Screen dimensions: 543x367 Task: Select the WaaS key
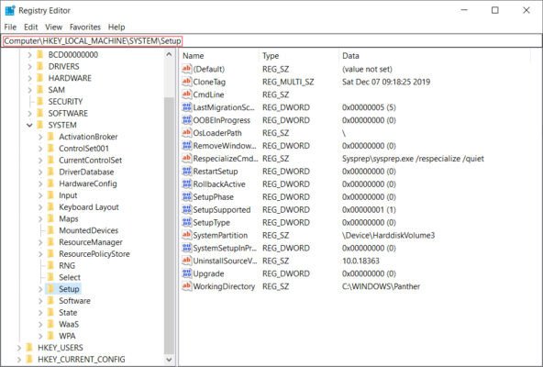click(69, 324)
